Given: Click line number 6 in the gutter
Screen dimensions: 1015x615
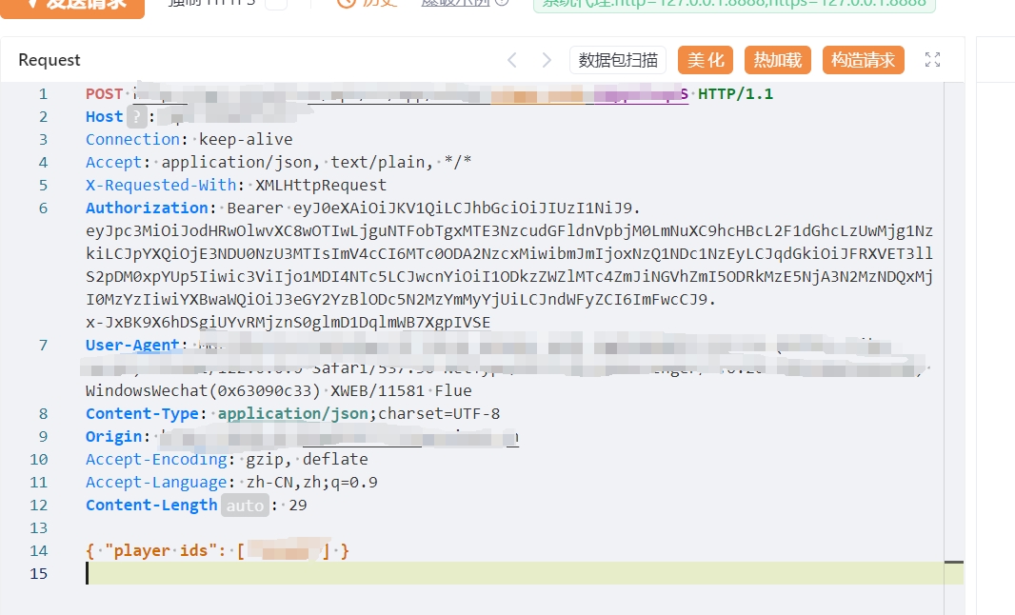Looking at the screenshot, I should (43, 208).
